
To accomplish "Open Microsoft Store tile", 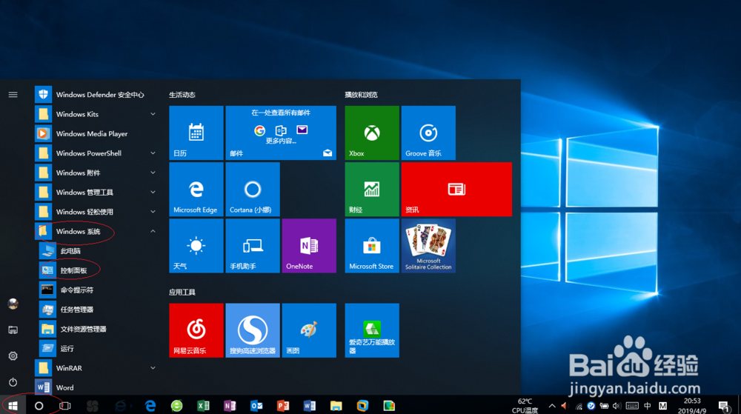I will [x=372, y=245].
